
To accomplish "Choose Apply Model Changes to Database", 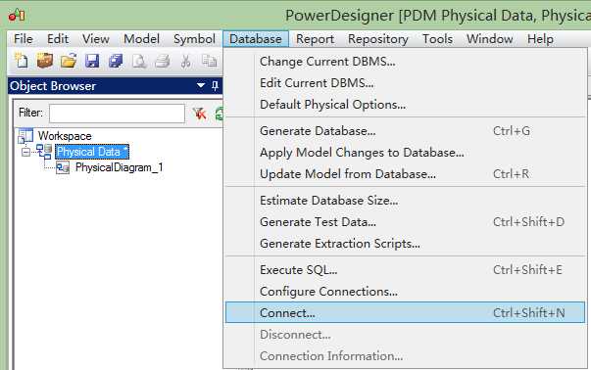I will point(405,153).
